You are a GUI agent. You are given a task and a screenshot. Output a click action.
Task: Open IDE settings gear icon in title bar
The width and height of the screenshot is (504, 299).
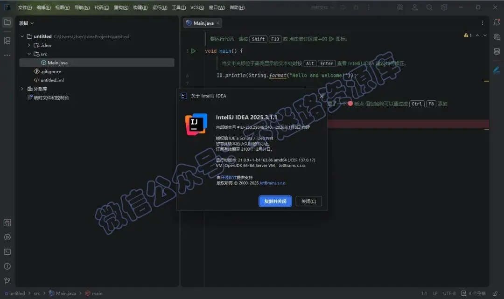tap(444, 7)
